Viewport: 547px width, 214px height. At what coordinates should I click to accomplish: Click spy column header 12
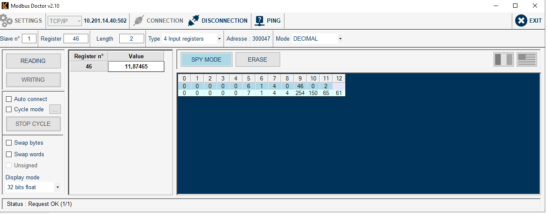(339, 78)
